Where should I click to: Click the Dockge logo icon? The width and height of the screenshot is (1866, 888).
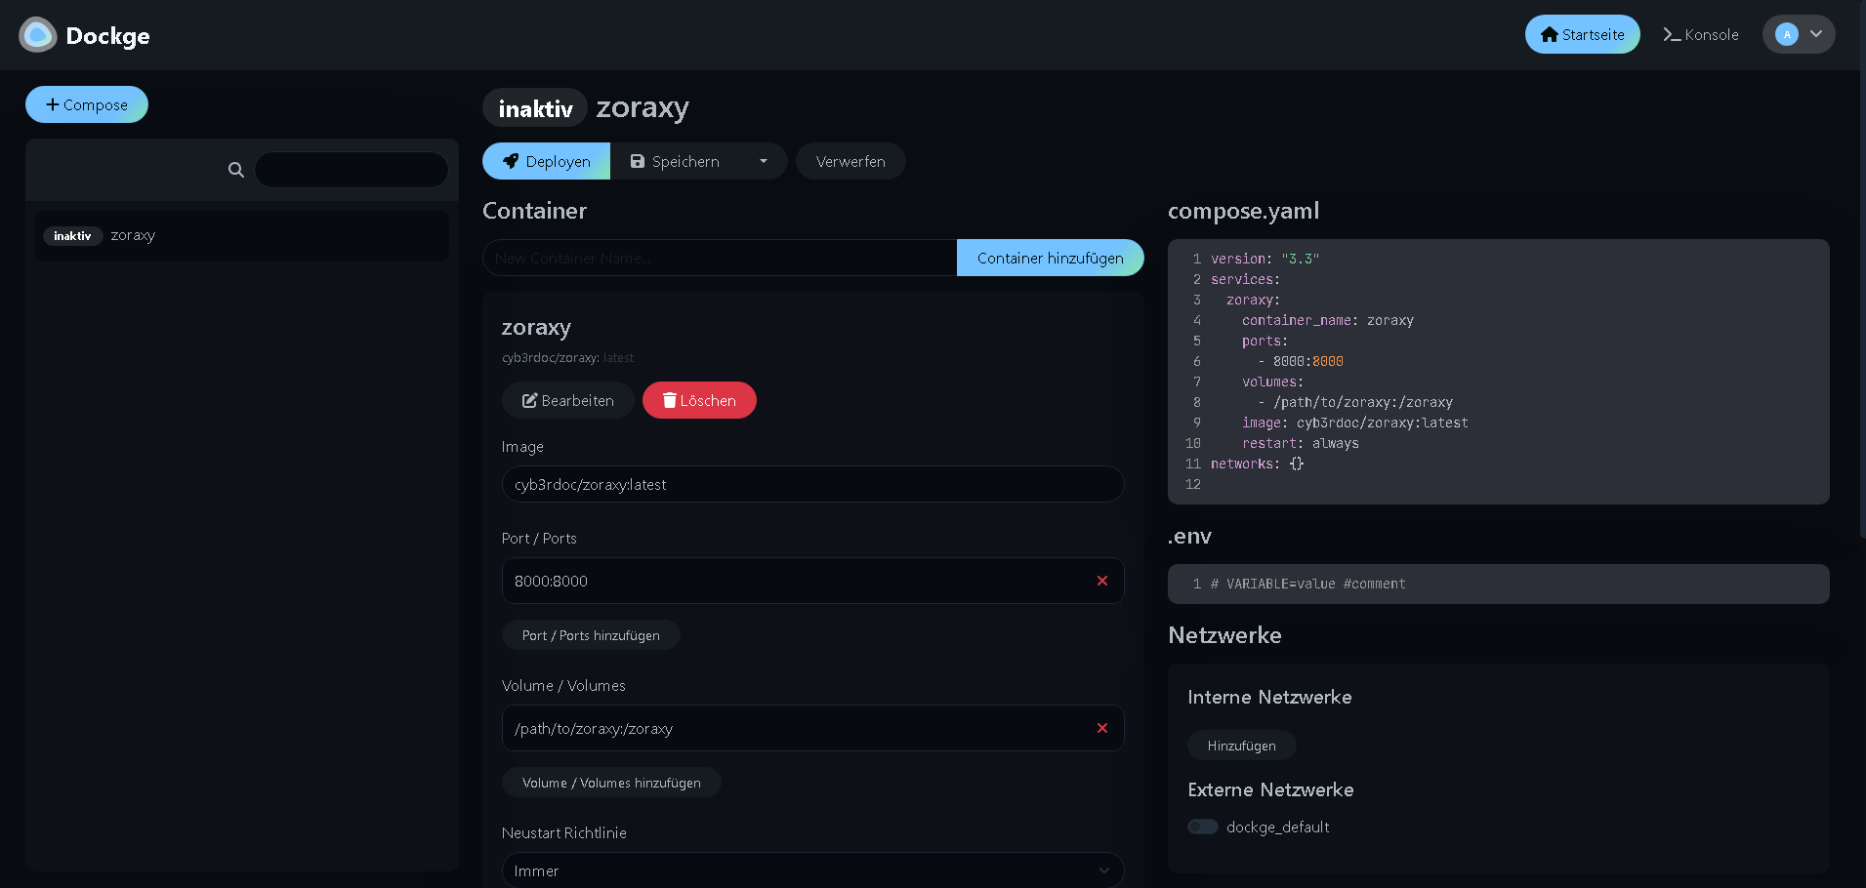38,35
